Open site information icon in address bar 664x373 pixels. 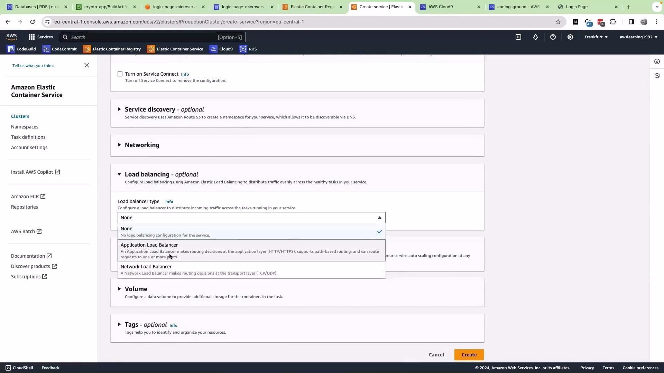47,22
